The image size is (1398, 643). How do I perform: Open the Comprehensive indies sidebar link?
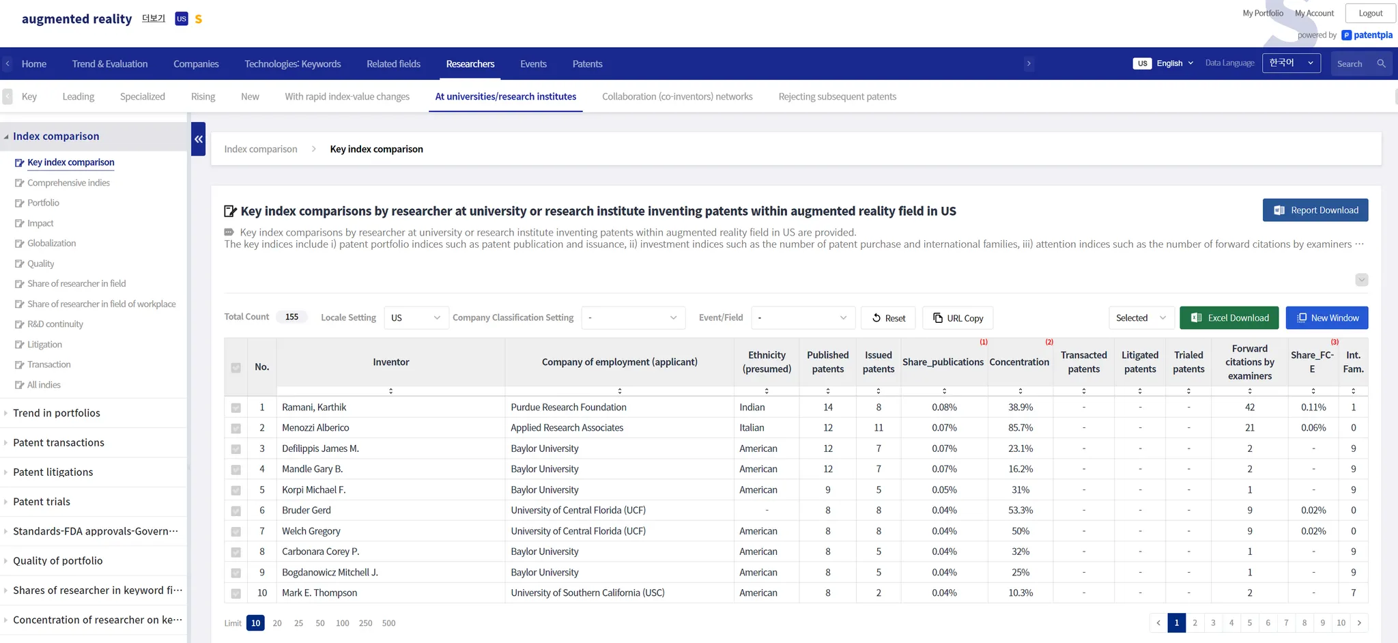point(68,183)
